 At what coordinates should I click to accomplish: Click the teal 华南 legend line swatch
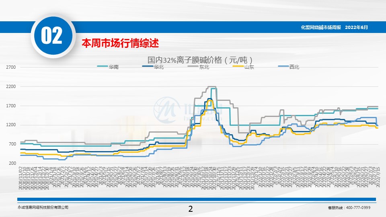pyautogui.click(x=103, y=66)
